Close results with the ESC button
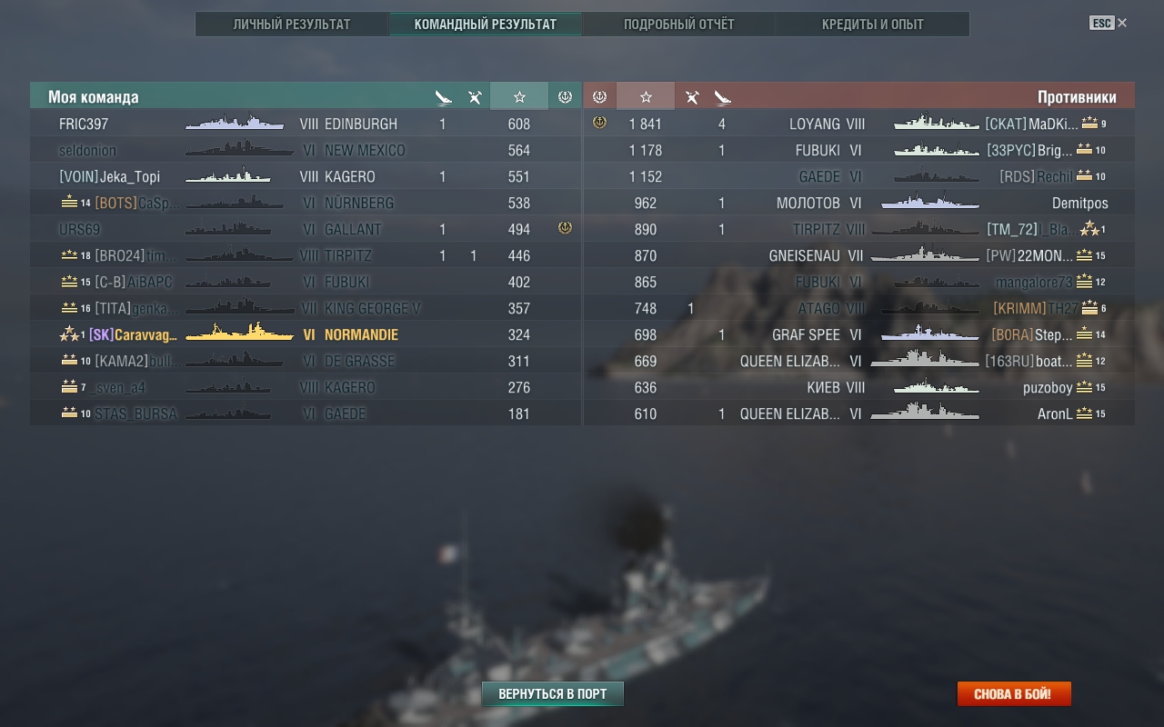Viewport: 1164px width, 727px height. 1108,23
